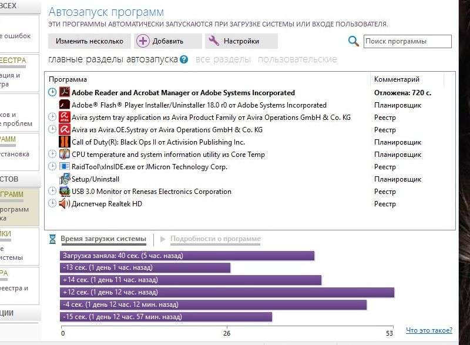The height and width of the screenshot is (345, 470).
Task: Click the Core Temp thermometer icon
Action: click(65, 155)
